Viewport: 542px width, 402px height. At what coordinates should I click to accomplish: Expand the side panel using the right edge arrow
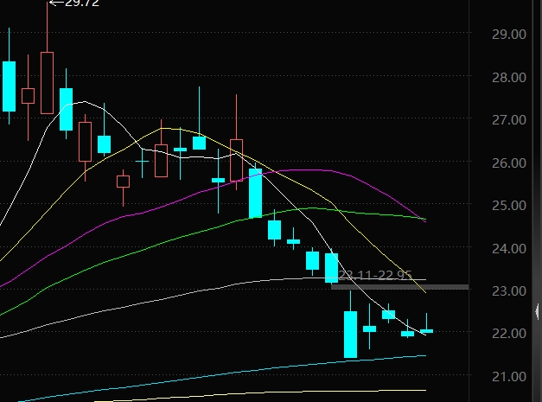click(537, 312)
